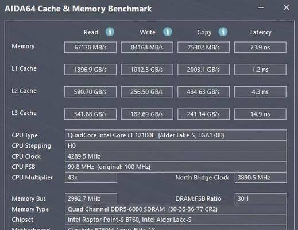Select the L2 Cache Write 256.50 GB/s field
The height and width of the screenshot is (230, 298).
click(147, 92)
